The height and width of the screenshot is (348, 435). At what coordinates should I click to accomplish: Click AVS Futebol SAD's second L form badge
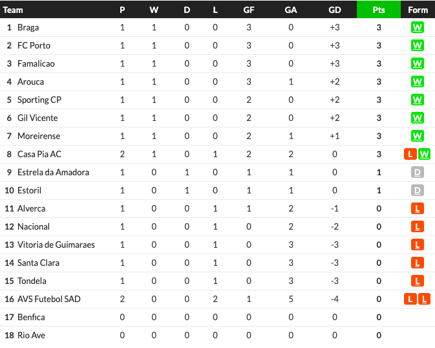coord(424,299)
